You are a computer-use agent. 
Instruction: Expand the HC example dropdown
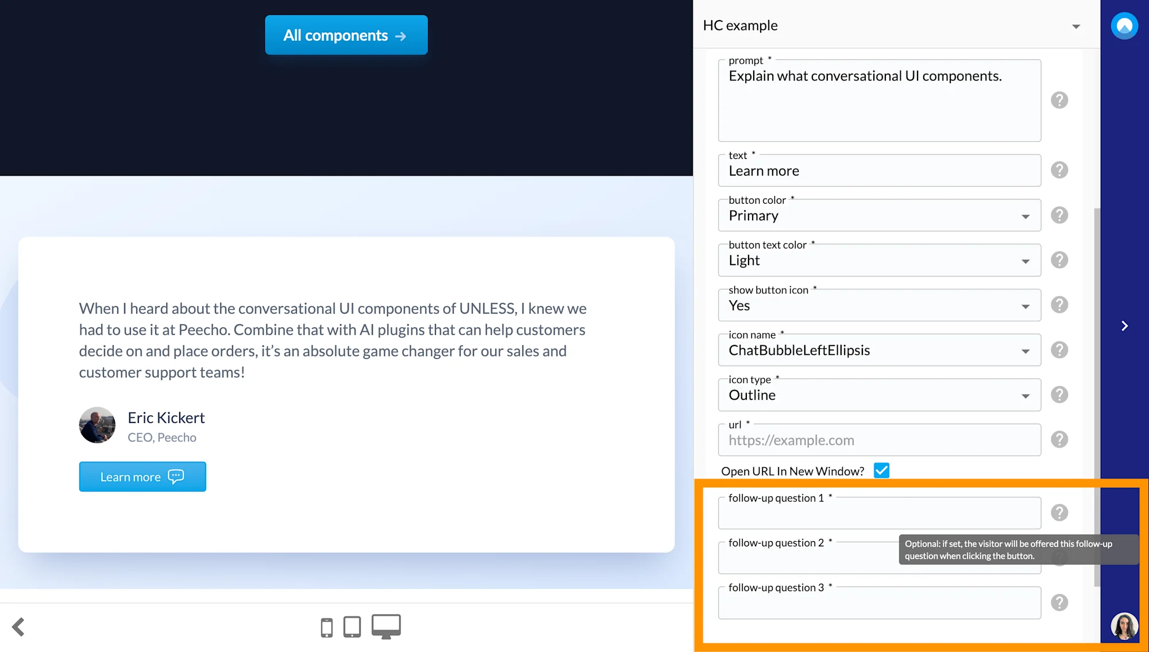1075,26
